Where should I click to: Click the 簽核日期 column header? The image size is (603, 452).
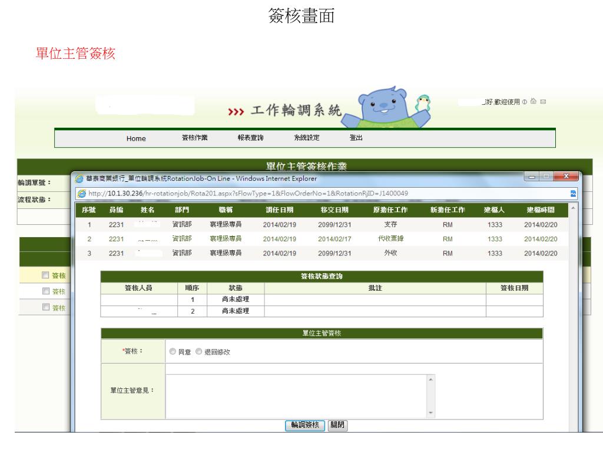point(514,288)
